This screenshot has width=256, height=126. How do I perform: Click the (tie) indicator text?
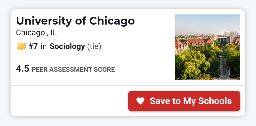pos(94,47)
